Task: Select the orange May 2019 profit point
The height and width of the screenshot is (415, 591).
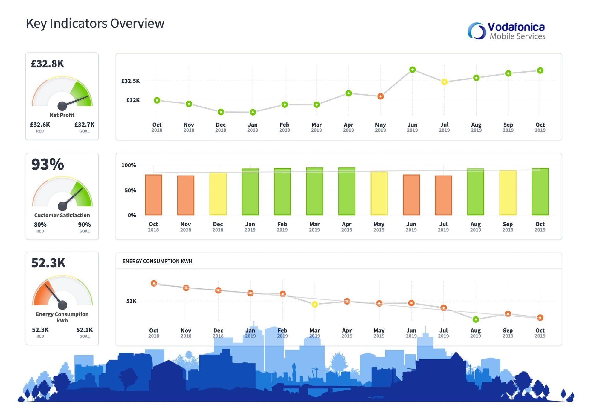Action: coord(381,96)
